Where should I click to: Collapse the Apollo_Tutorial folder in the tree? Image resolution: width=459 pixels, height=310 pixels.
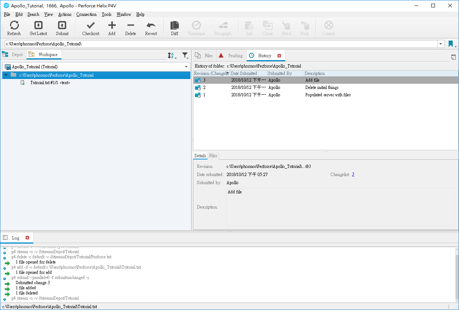pyautogui.click(x=6, y=75)
